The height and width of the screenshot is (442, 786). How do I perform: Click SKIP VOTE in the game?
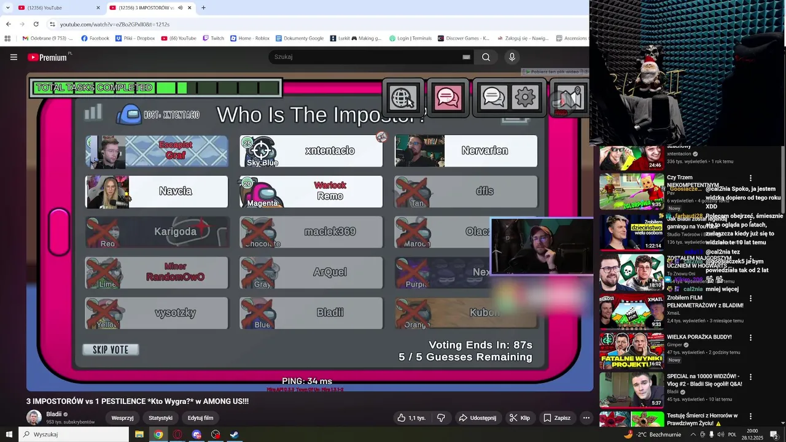tap(111, 350)
